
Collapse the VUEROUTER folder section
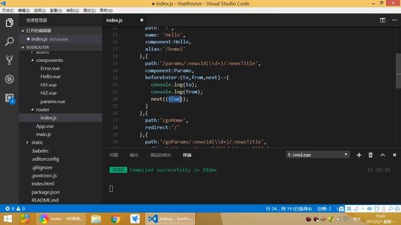pos(23,47)
